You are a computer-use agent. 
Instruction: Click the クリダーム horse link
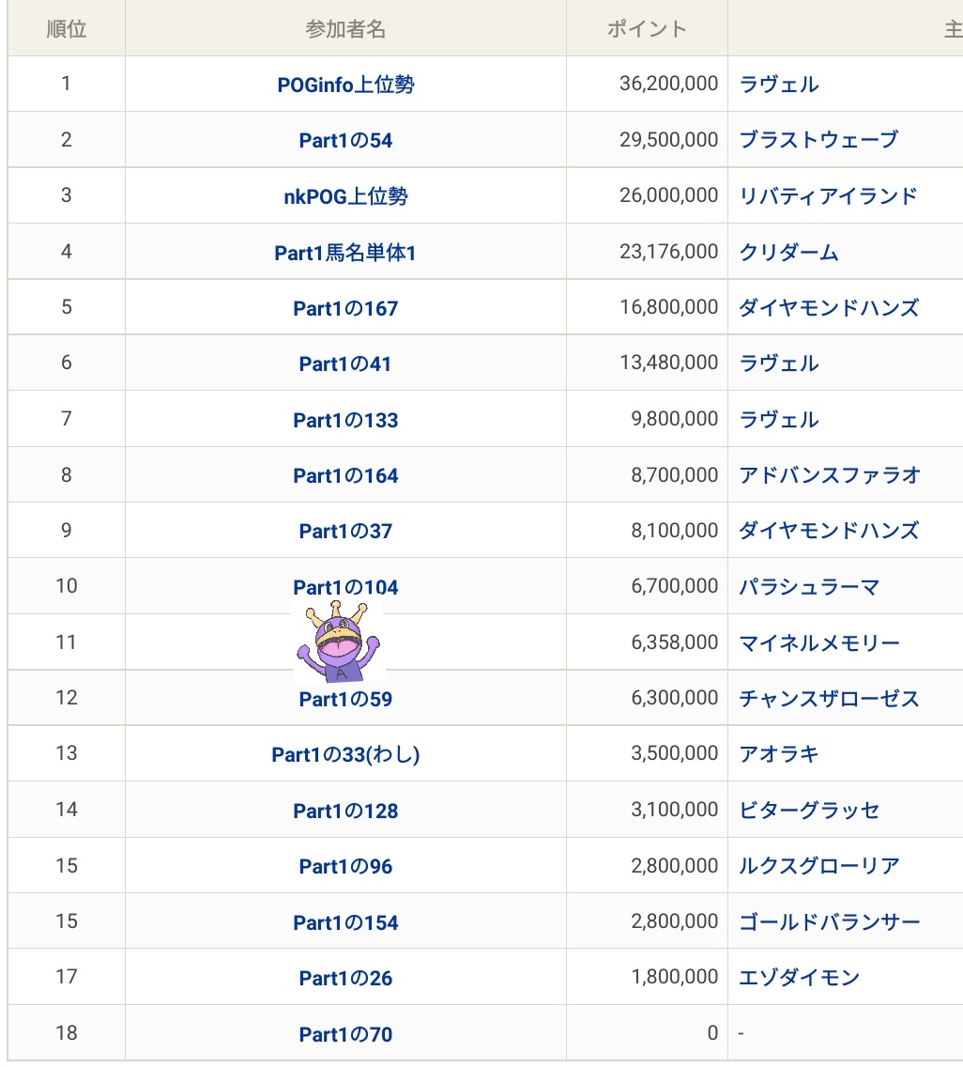tap(788, 253)
